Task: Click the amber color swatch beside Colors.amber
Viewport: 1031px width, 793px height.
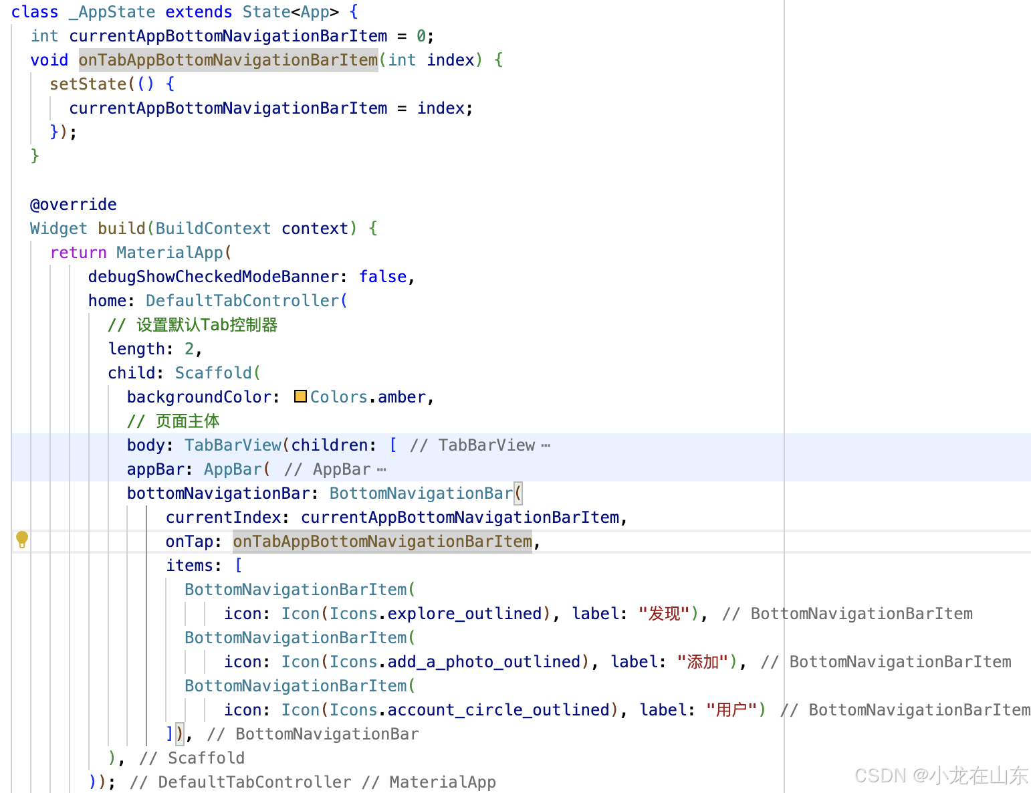Action: pos(300,396)
